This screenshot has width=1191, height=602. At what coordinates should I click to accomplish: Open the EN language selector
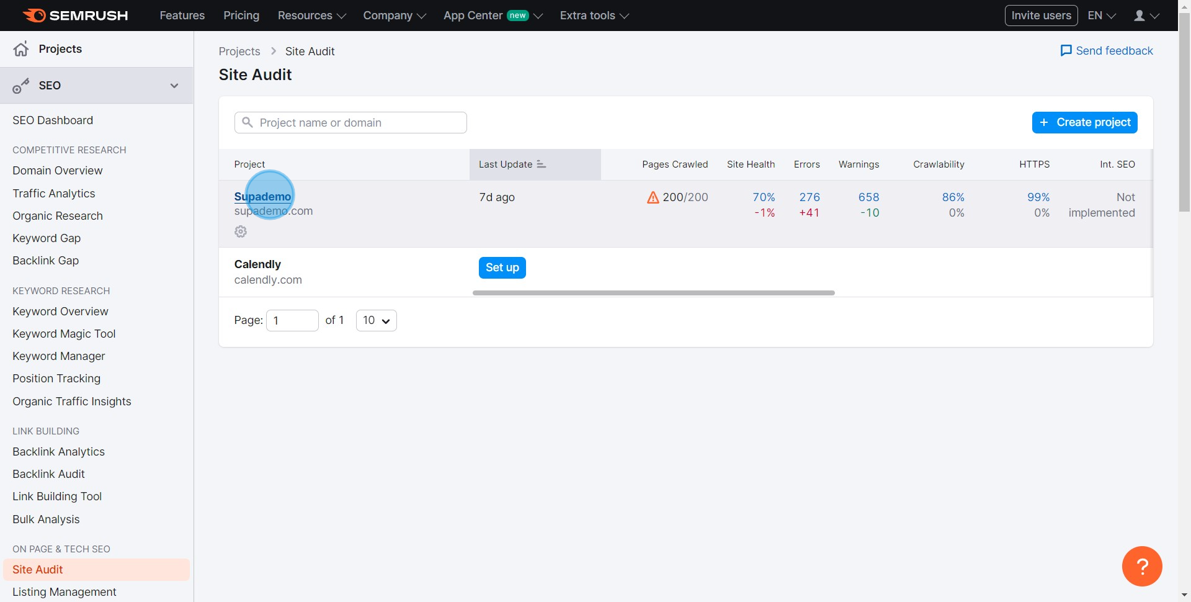1102,16
